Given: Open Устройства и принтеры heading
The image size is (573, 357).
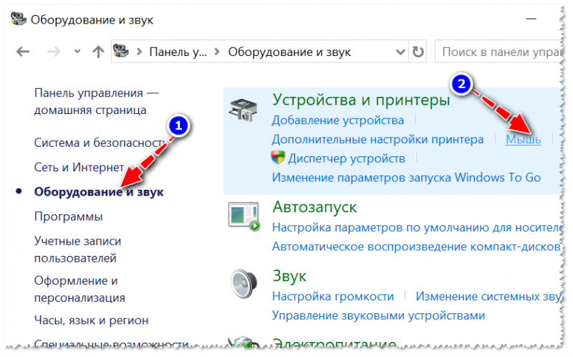Looking at the screenshot, I should click(361, 100).
